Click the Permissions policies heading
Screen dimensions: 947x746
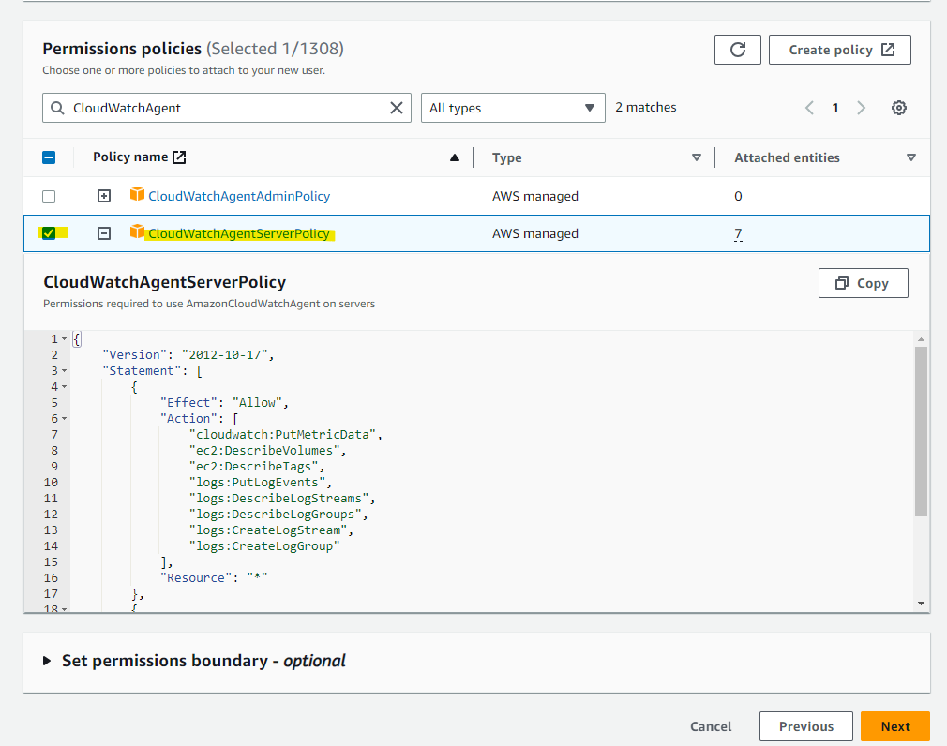pyautogui.click(x=122, y=49)
